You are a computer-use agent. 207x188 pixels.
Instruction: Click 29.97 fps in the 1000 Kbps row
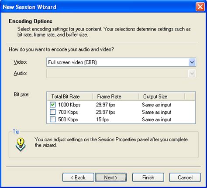coord(106,105)
